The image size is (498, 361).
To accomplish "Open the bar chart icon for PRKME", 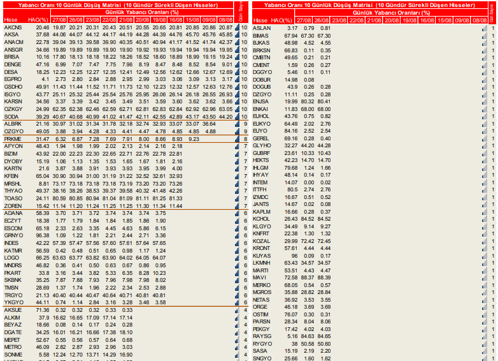I will (x=237, y=139).
